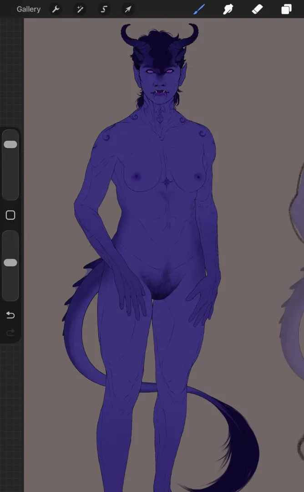Tap the square Modify button in sidebar
304x492 pixels.
[x=10, y=215]
